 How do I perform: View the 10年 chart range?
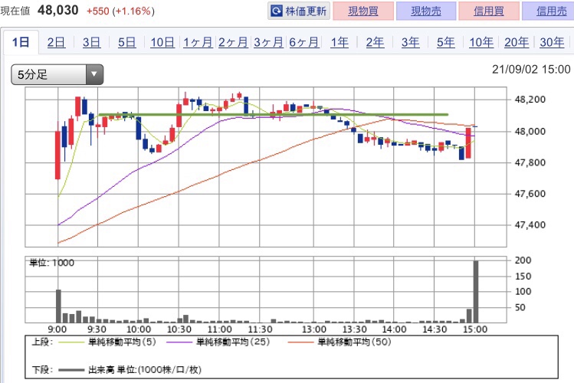point(481,42)
